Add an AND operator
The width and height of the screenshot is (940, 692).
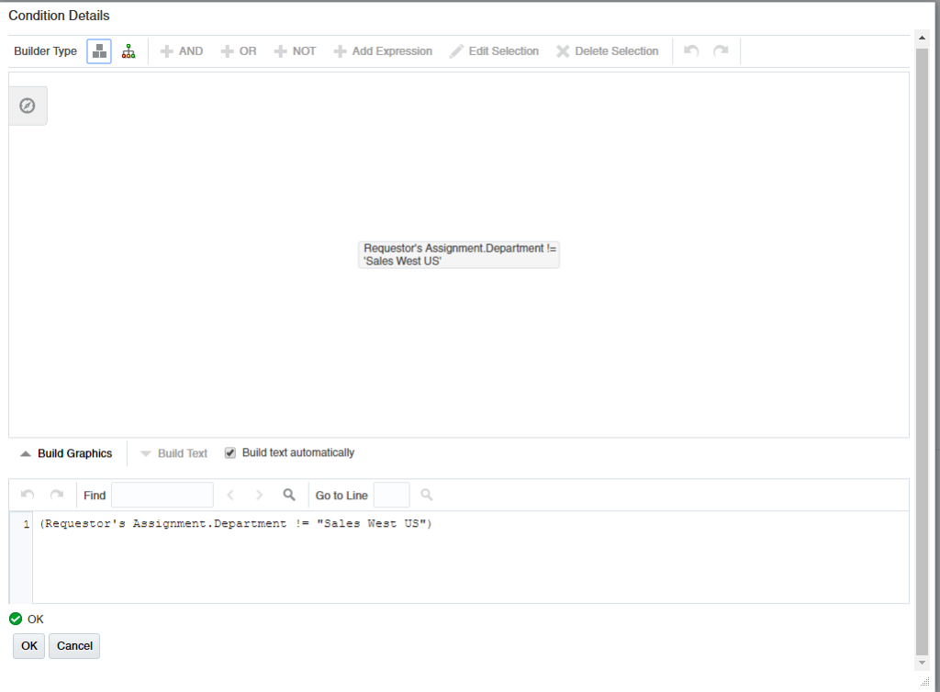[182, 51]
